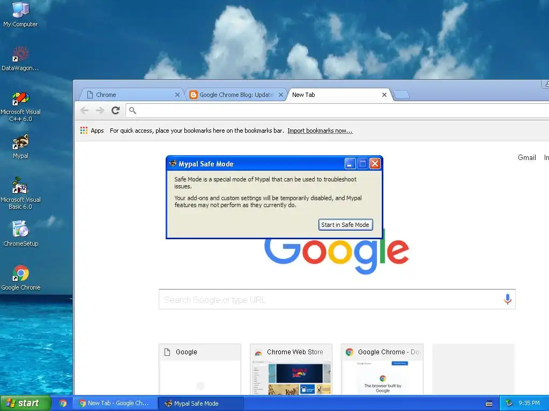The width and height of the screenshot is (549, 411).
Task: Open on-screen keyboard tray icon
Action: 489,404
